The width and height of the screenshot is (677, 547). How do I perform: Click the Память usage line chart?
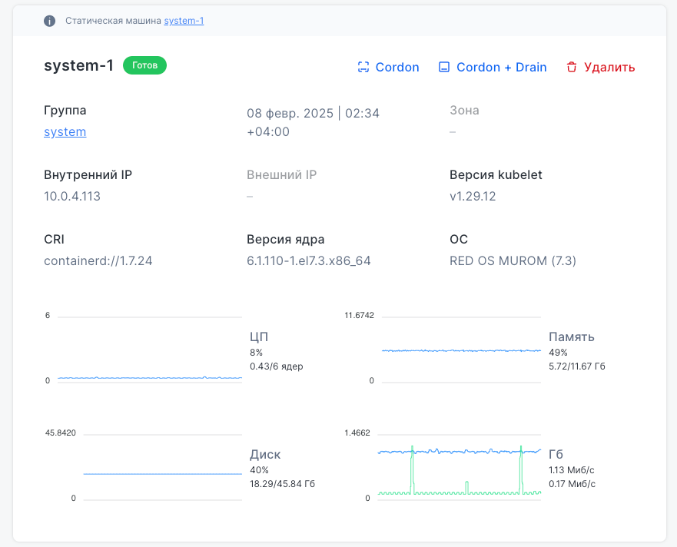pyautogui.click(x=461, y=350)
